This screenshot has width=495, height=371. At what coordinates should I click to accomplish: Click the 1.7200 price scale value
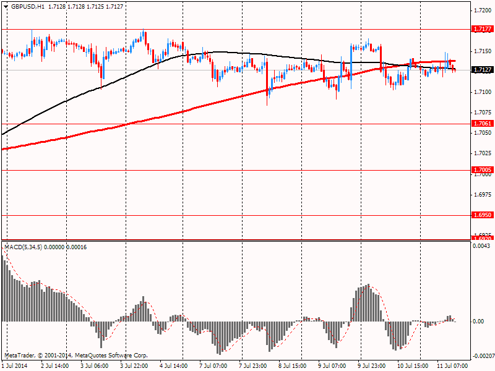[483, 11]
